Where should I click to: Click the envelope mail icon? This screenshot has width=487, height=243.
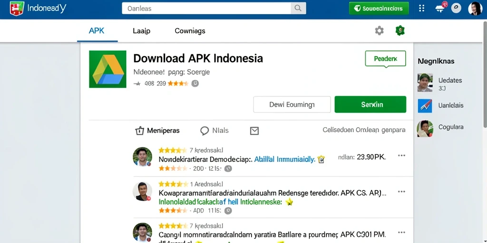tap(254, 131)
